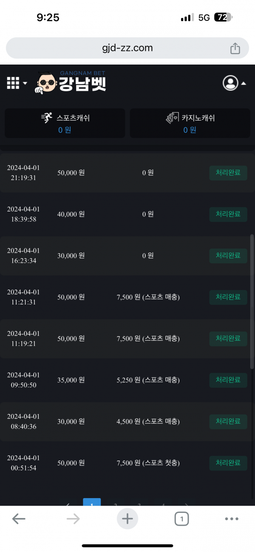Click 처리완료 status for 21:19:31 entry
The width and height of the screenshot is (255, 552).
coord(228,173)
